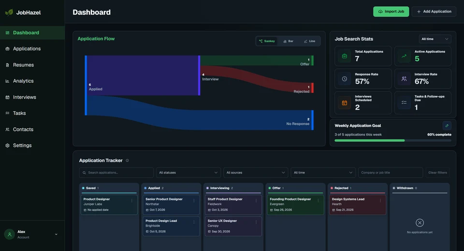Open the Canopy Senior UX Designer card

(233, 226)
